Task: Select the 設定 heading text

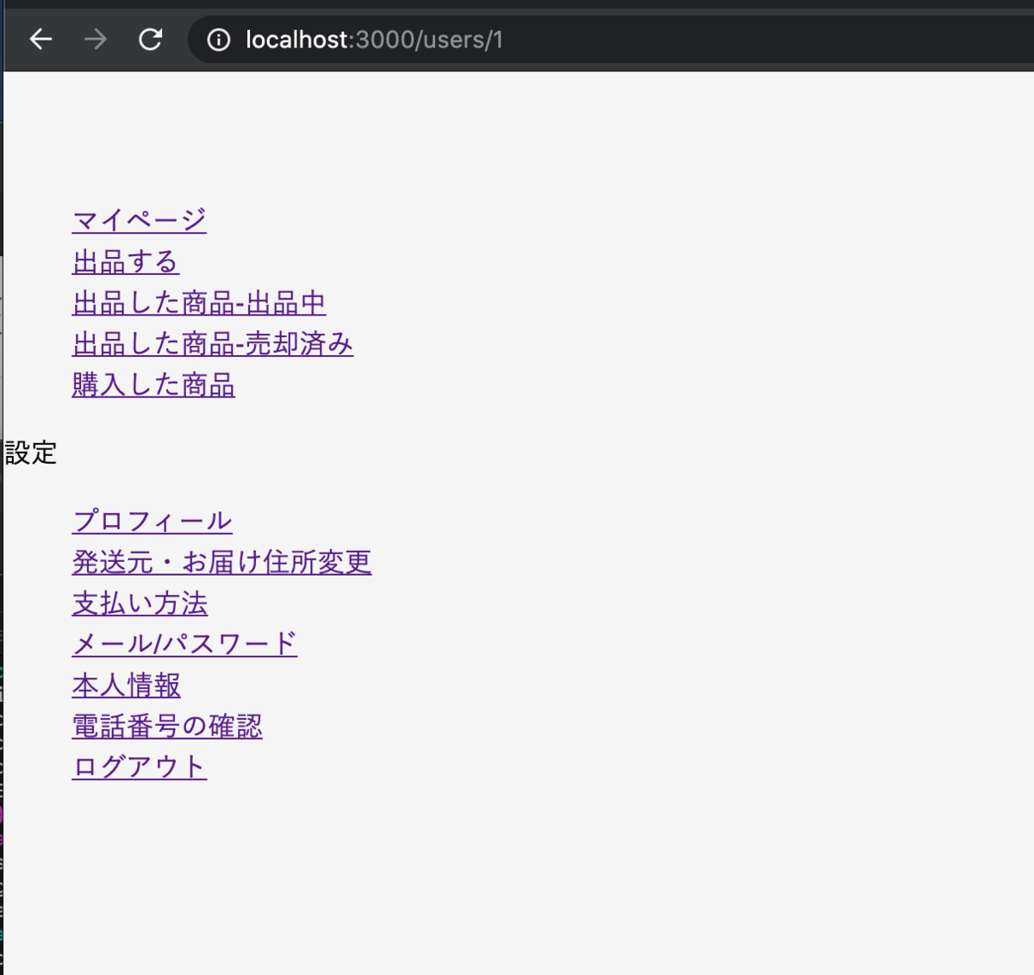Action: pos(31,453)
